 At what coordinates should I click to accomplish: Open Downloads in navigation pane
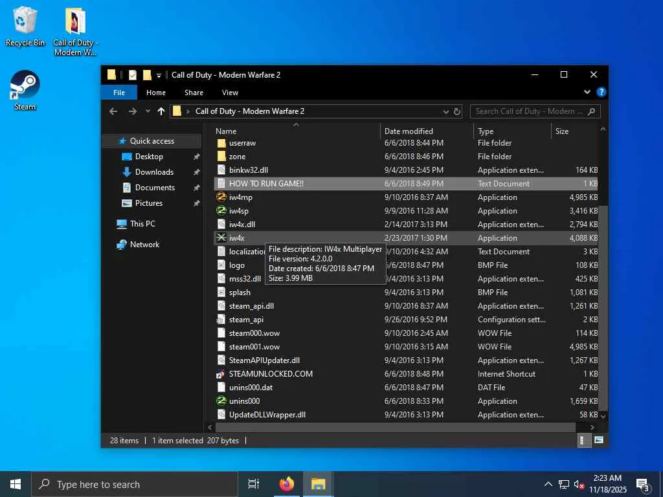[154, 172]
